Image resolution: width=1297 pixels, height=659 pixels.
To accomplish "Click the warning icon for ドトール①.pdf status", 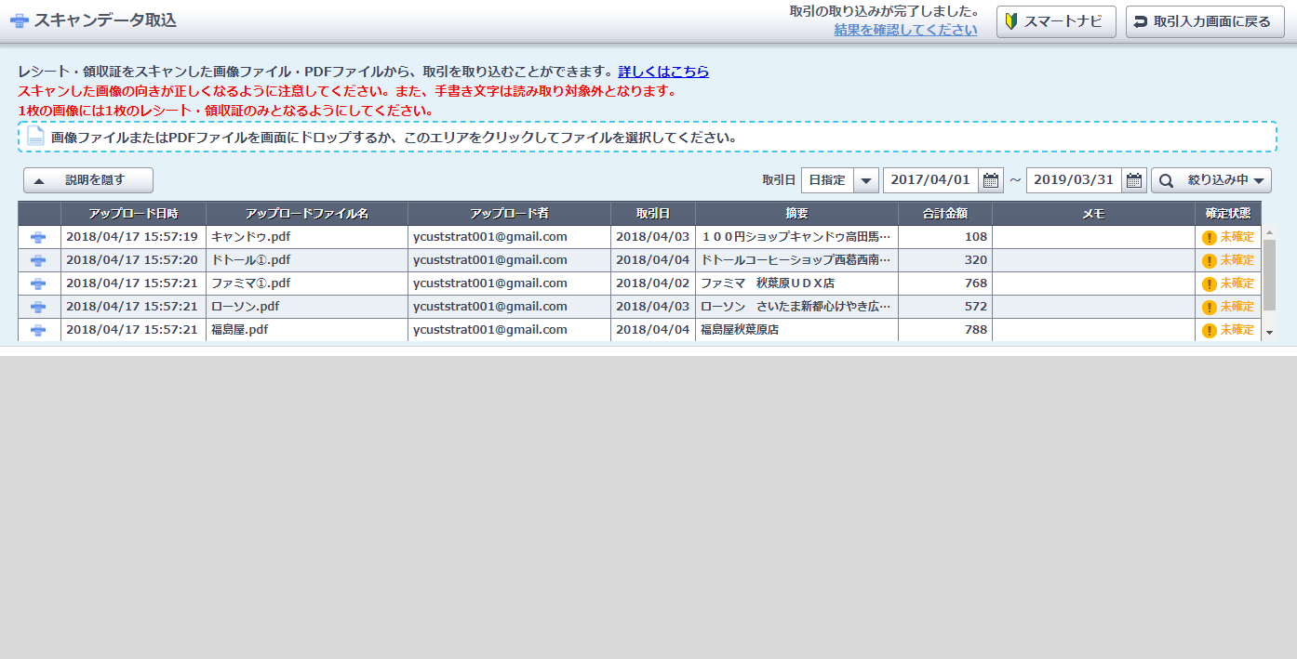I will (x=1210, y=260).
